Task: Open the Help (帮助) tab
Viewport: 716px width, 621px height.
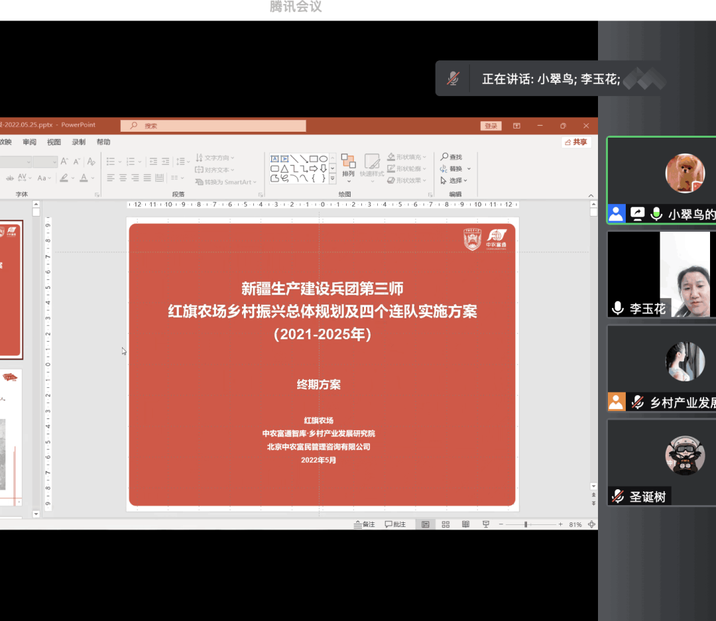Action: point(103,142)
